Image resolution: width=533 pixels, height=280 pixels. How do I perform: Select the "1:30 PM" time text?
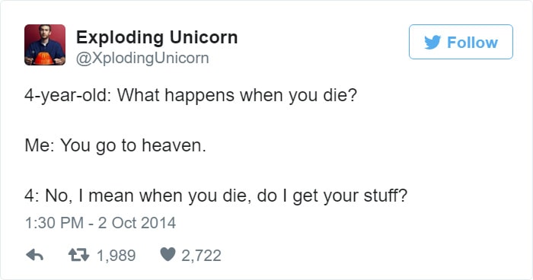point(54,223)
